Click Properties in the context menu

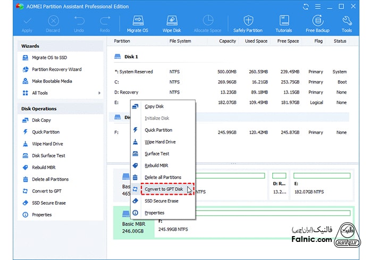(154, 213)
